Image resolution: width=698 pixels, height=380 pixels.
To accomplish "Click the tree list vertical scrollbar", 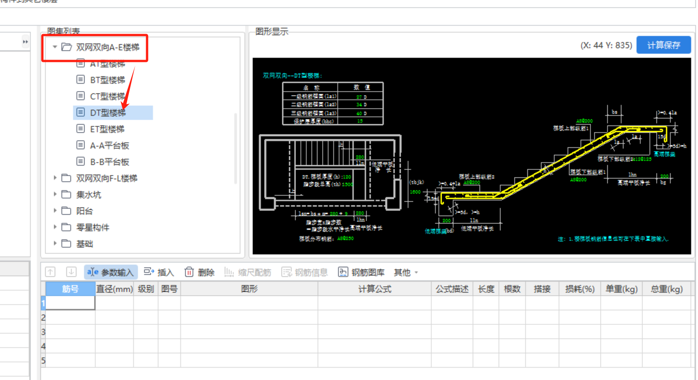I will tap(235, 148).
